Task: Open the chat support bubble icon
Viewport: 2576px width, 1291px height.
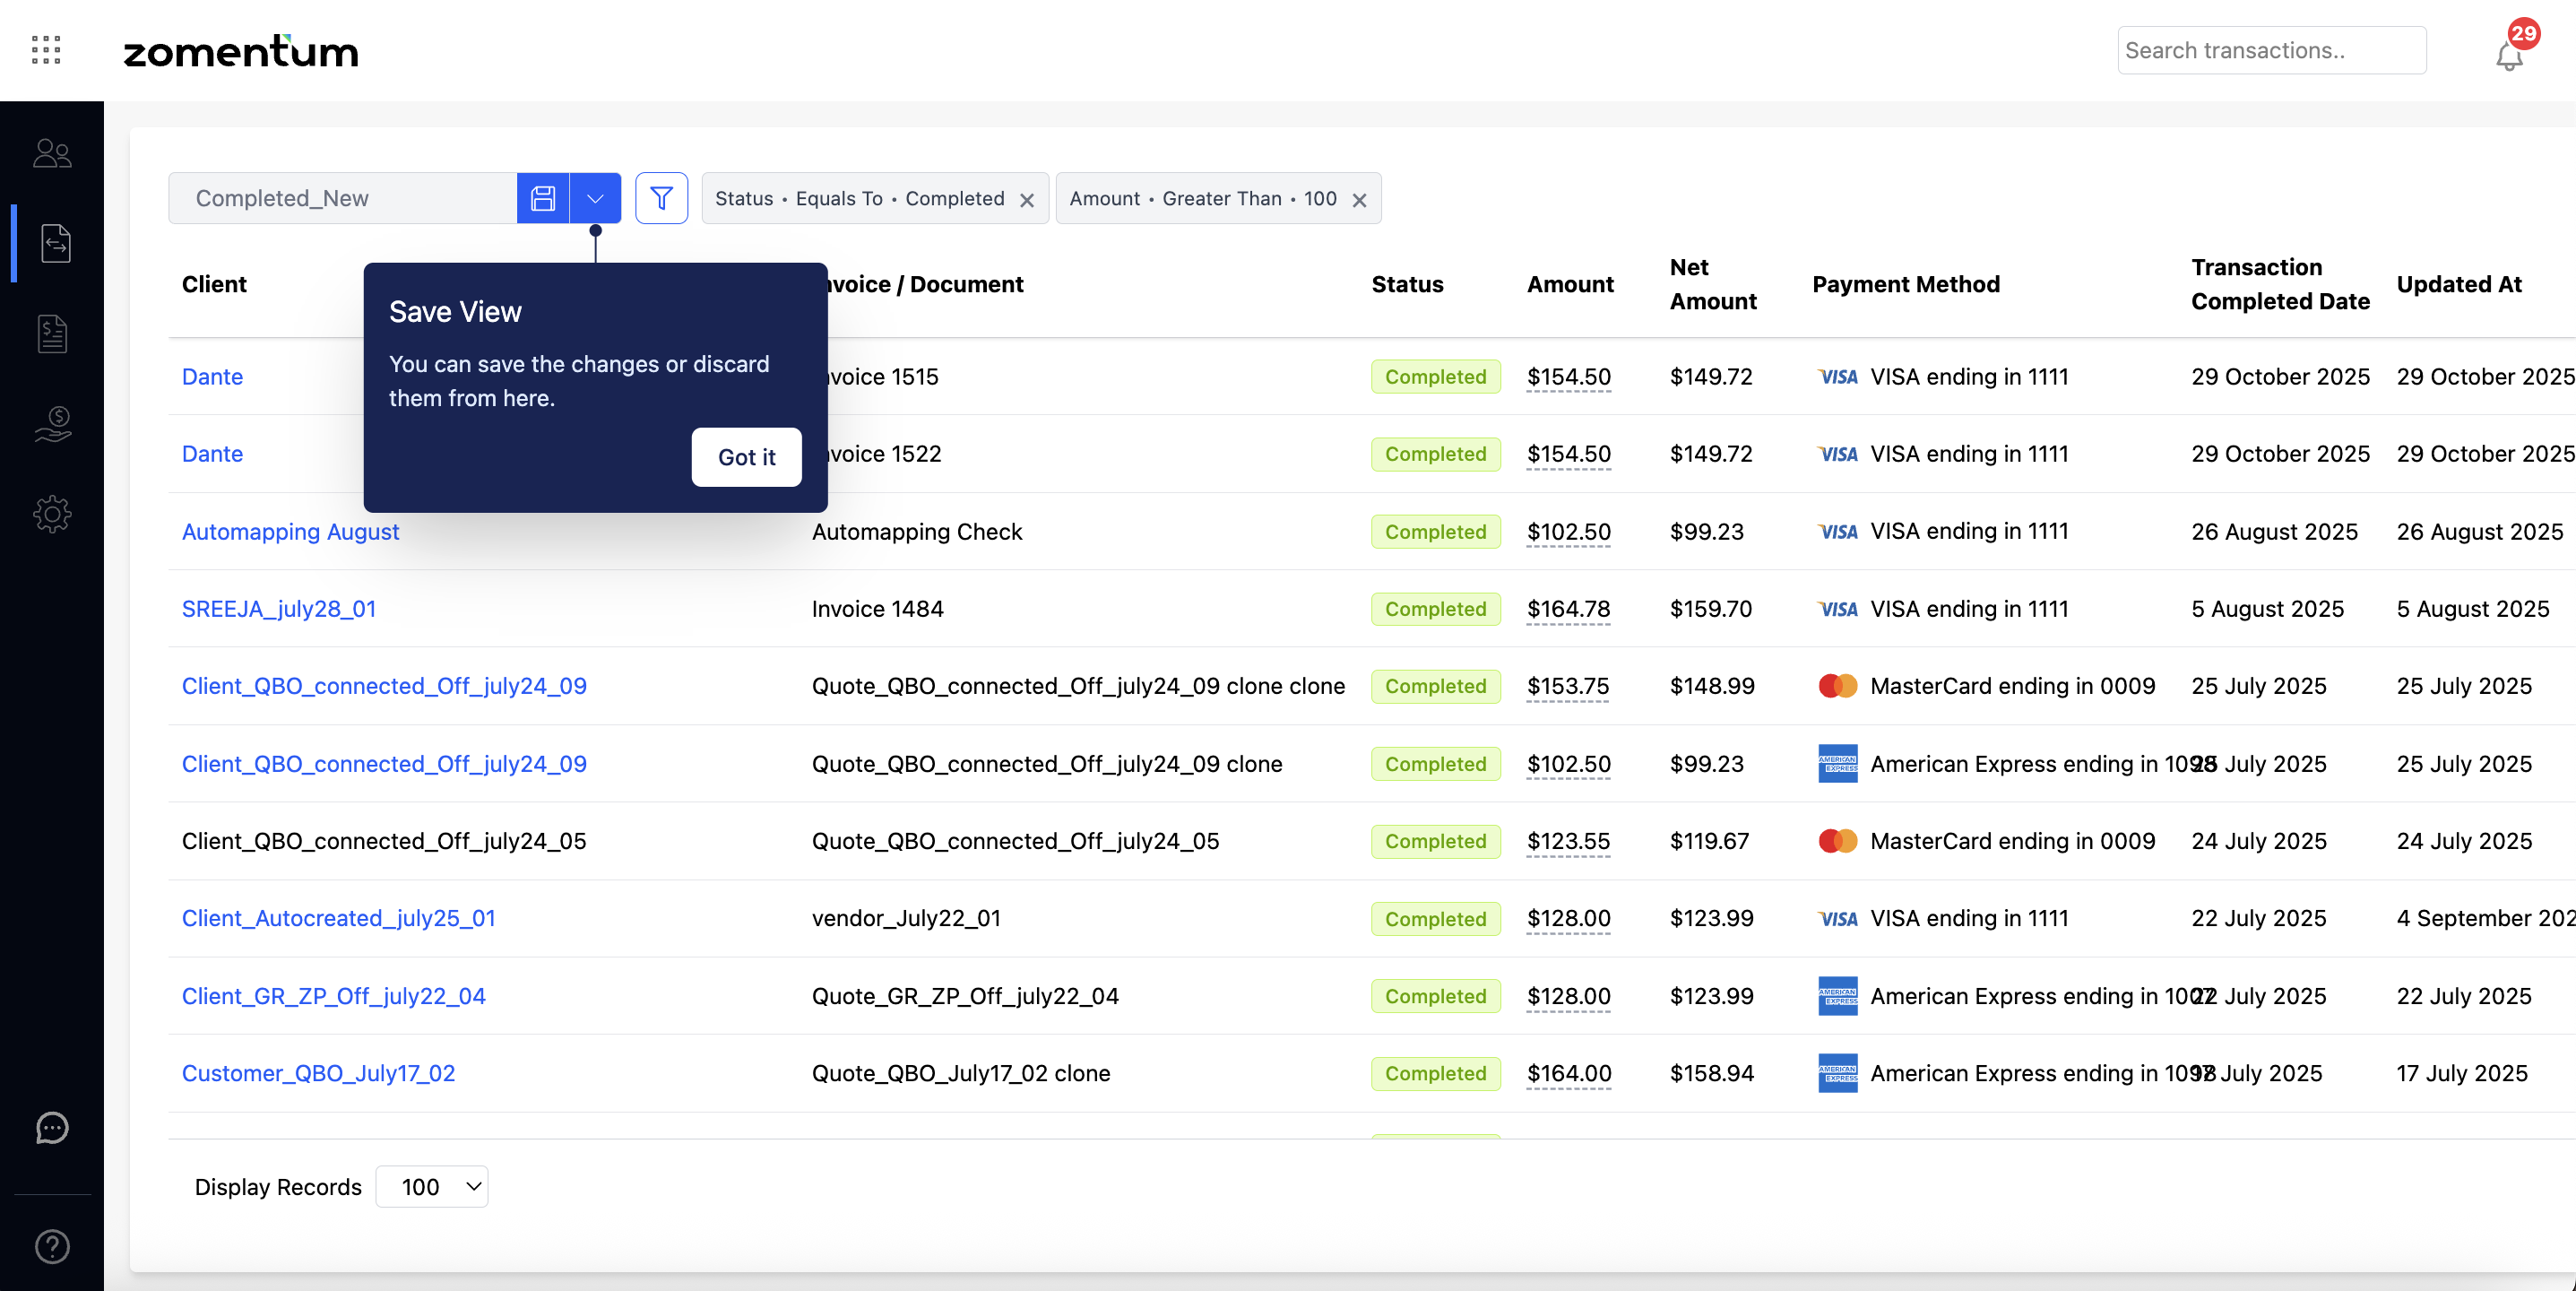Action: point(52,1127)
